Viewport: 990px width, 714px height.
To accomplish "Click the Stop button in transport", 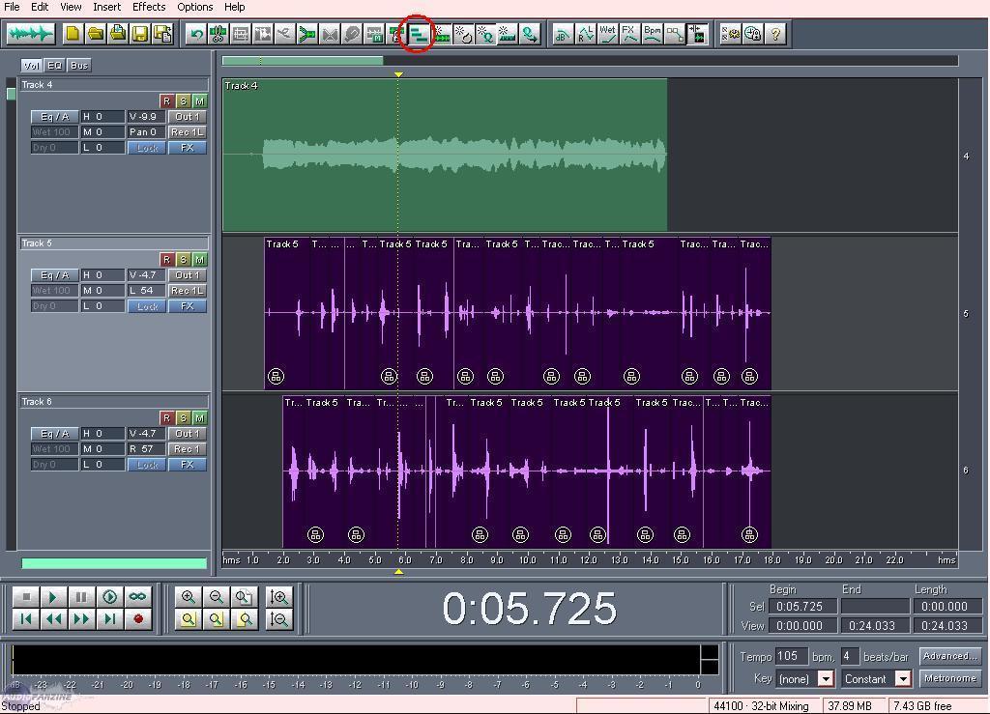I will [26, 597].
